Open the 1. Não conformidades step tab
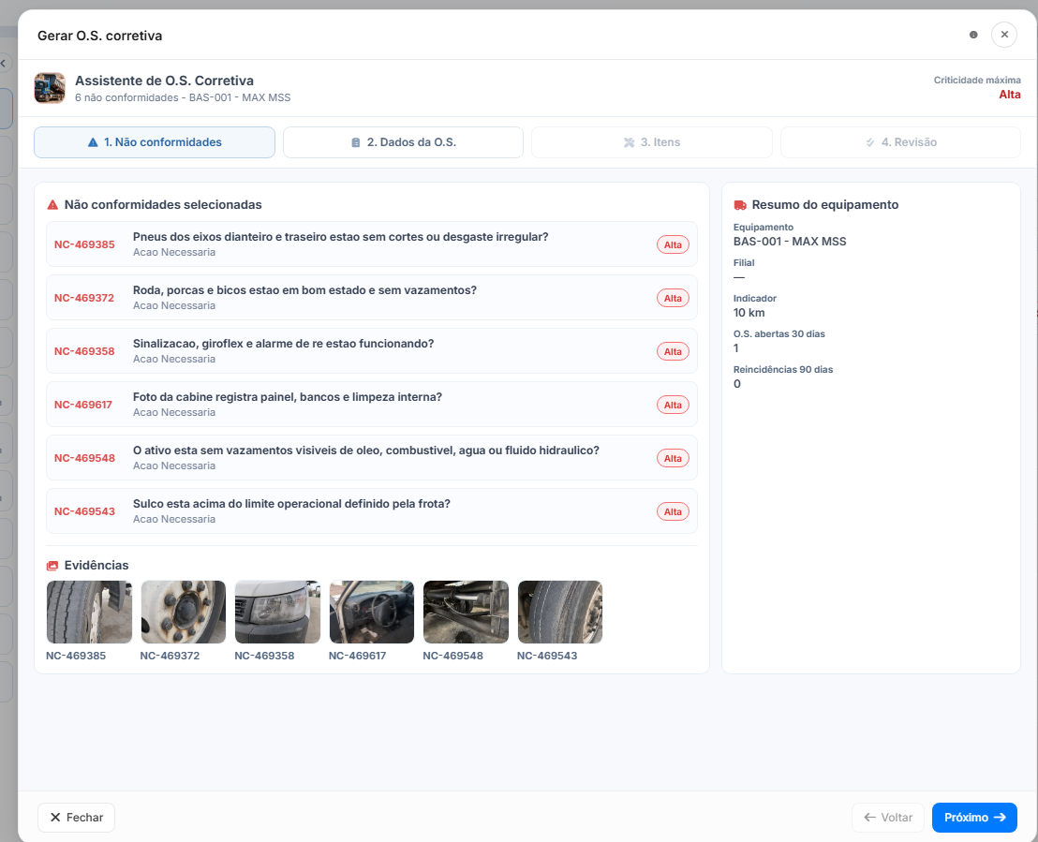Image resolution: width=1038 pixels, height=842 pixels. (155, 142)
